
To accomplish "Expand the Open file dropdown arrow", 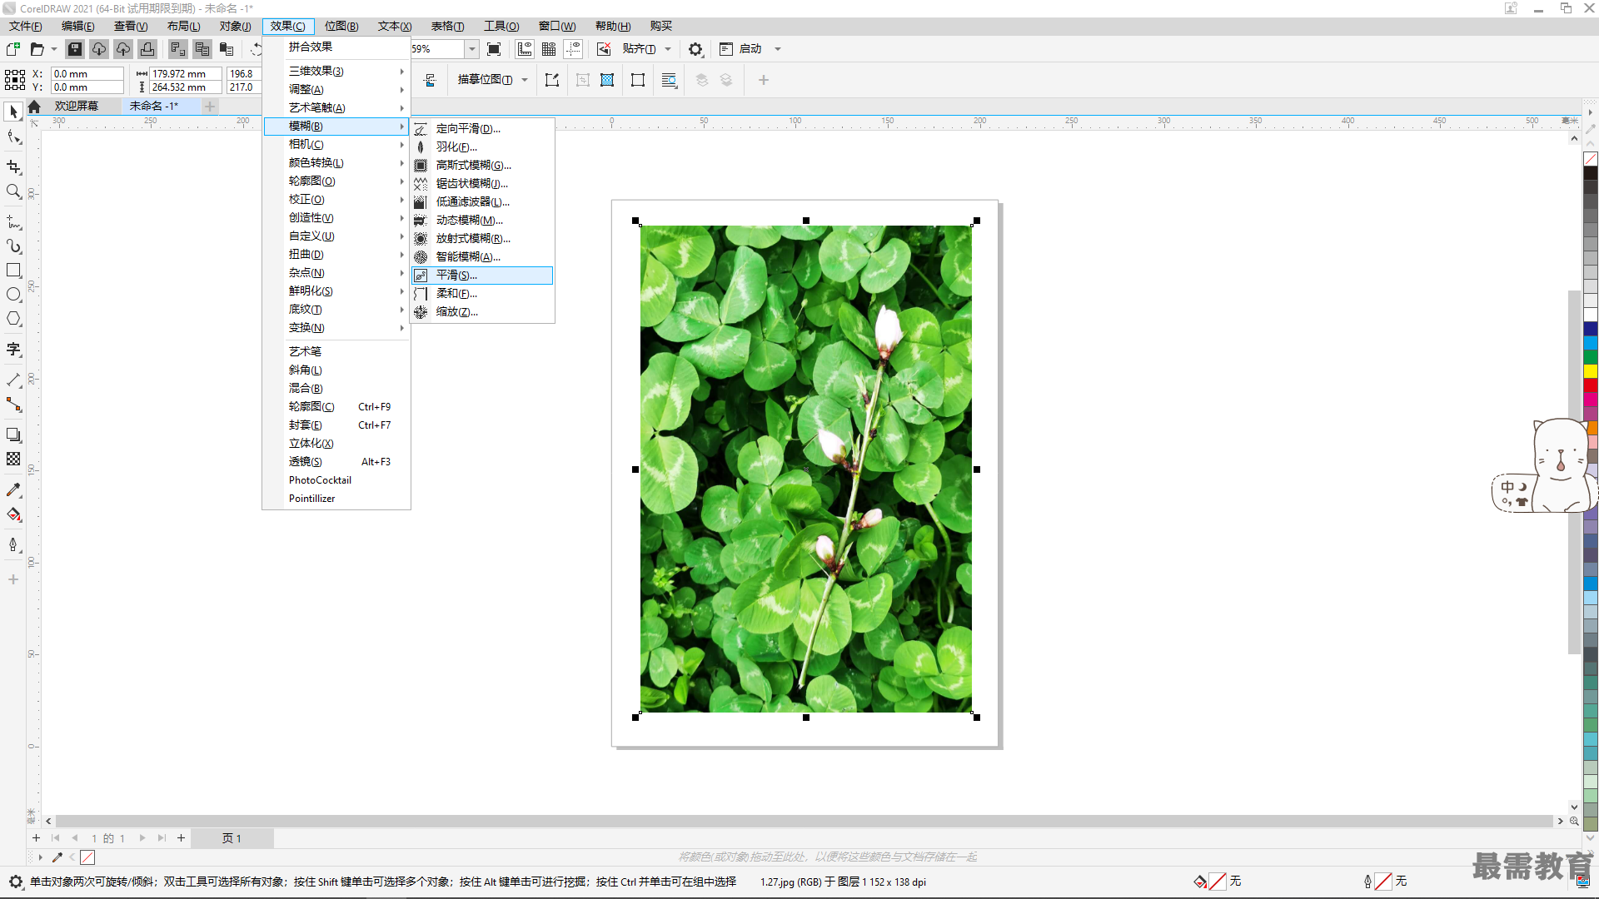I will pos(54,49).
